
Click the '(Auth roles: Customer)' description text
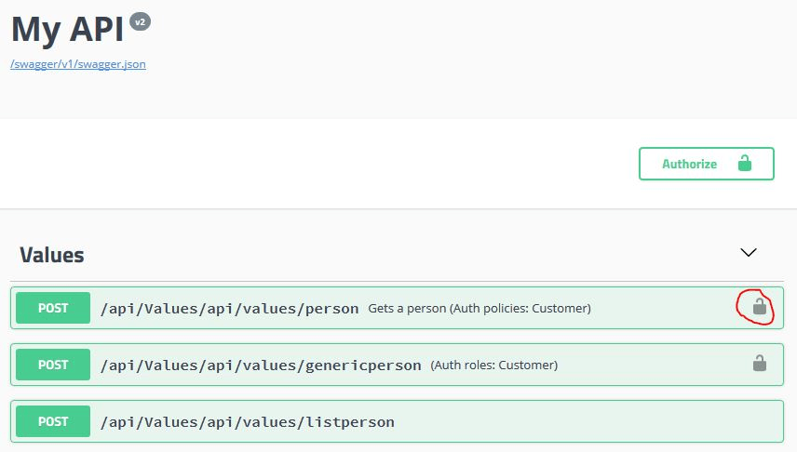pyautogui.click(x=494, y=366)
